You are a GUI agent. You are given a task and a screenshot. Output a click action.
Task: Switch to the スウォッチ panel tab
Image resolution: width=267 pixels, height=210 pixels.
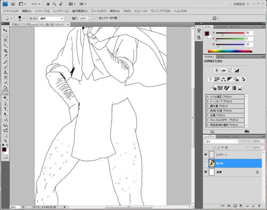(x=221, y=27)
